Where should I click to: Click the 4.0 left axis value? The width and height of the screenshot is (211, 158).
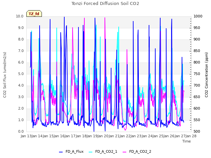(x=21, y=86)
